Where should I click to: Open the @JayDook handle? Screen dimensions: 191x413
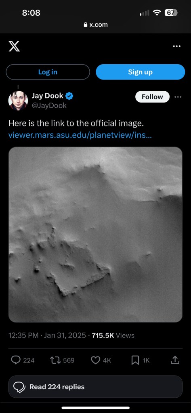click(x=49, y=106)
